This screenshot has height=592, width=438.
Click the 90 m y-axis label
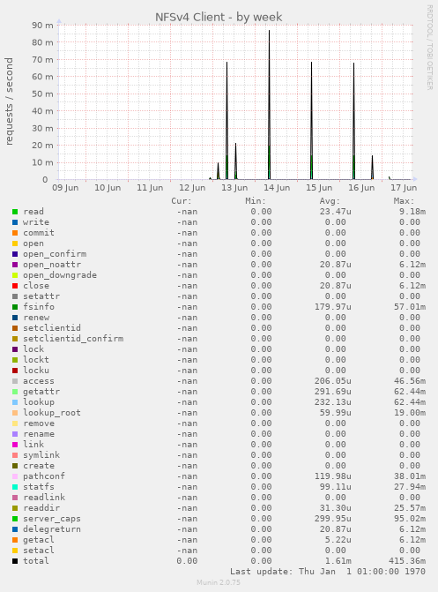[42, 26]
